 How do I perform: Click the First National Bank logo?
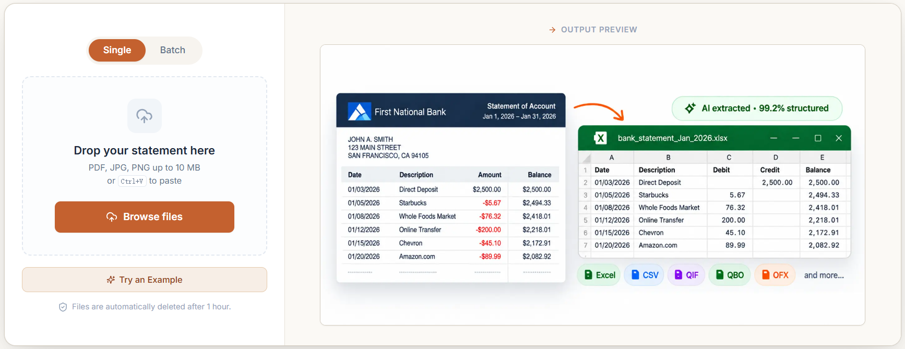(x=360, y=112)
